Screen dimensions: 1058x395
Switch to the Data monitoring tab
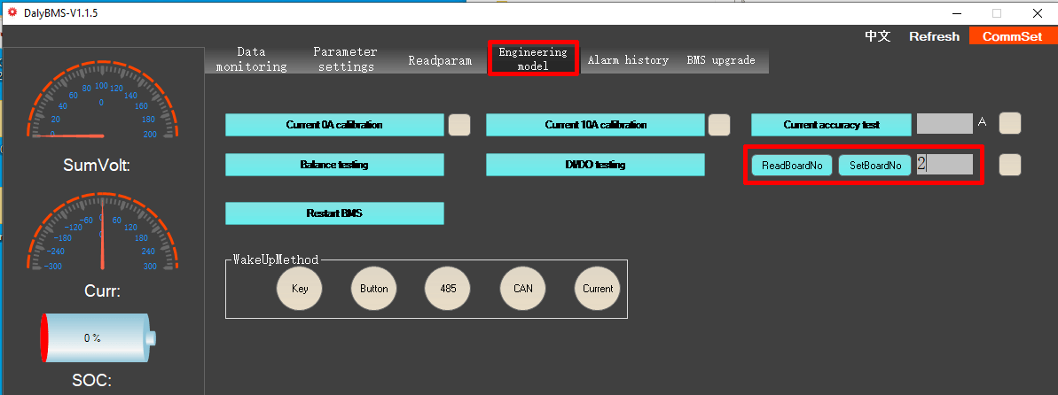[x=251, y=59]
